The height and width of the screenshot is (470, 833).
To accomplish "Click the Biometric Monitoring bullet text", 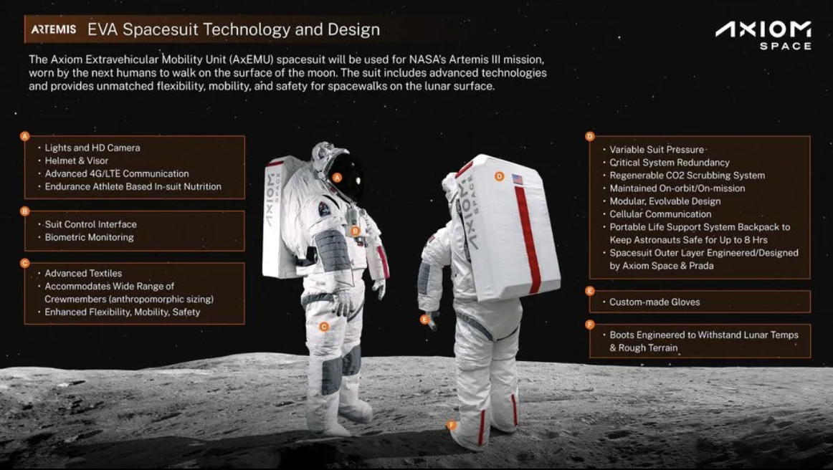I will tap(89, 237).
